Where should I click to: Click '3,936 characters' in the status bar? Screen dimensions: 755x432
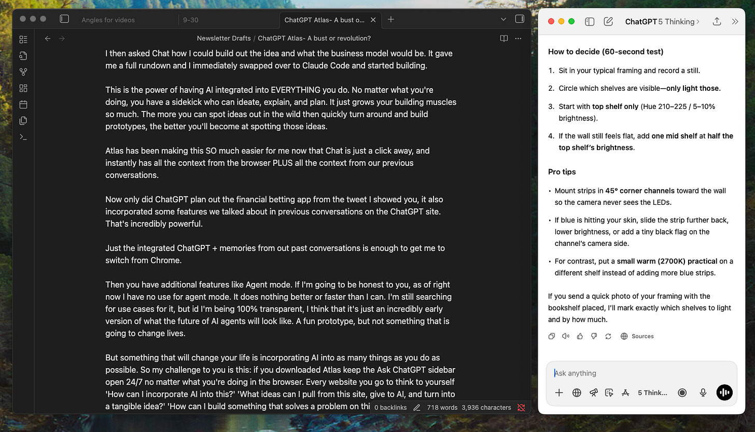(486, 408)
